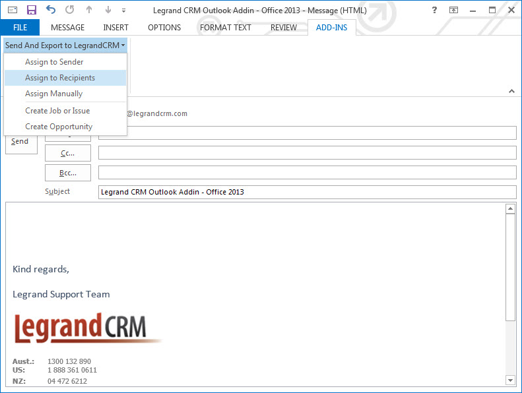Maximize the message window
The height and width of the screenshot is (393, 522).
point(492,10)
